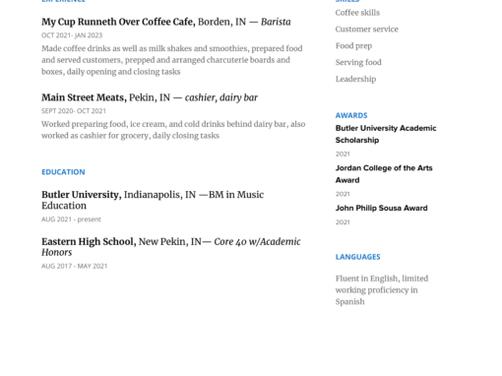This screenshot has width=502, height=376.
Task: Click the Jordan College of the Arts Award
Action: click(384, 174)
